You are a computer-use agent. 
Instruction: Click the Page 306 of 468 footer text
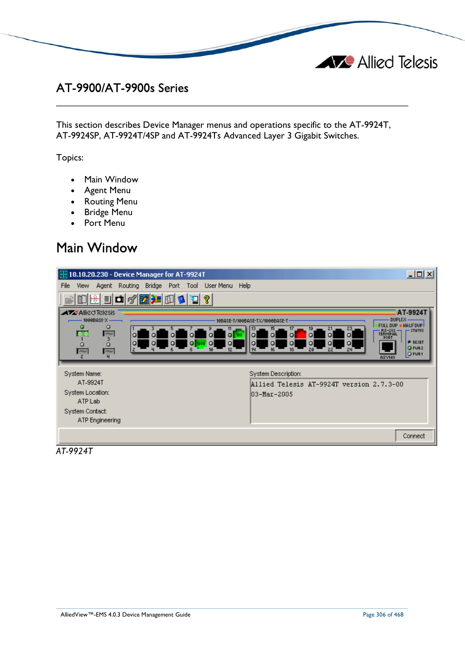coord(383,615)
